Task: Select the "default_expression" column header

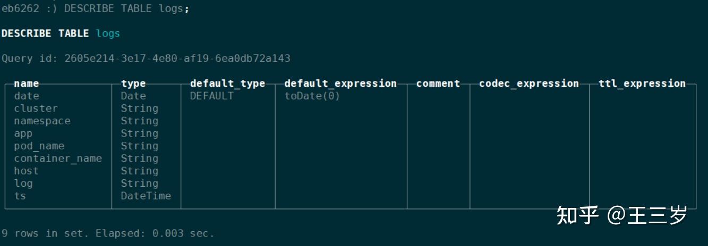Action: click(x=340, y=84)
